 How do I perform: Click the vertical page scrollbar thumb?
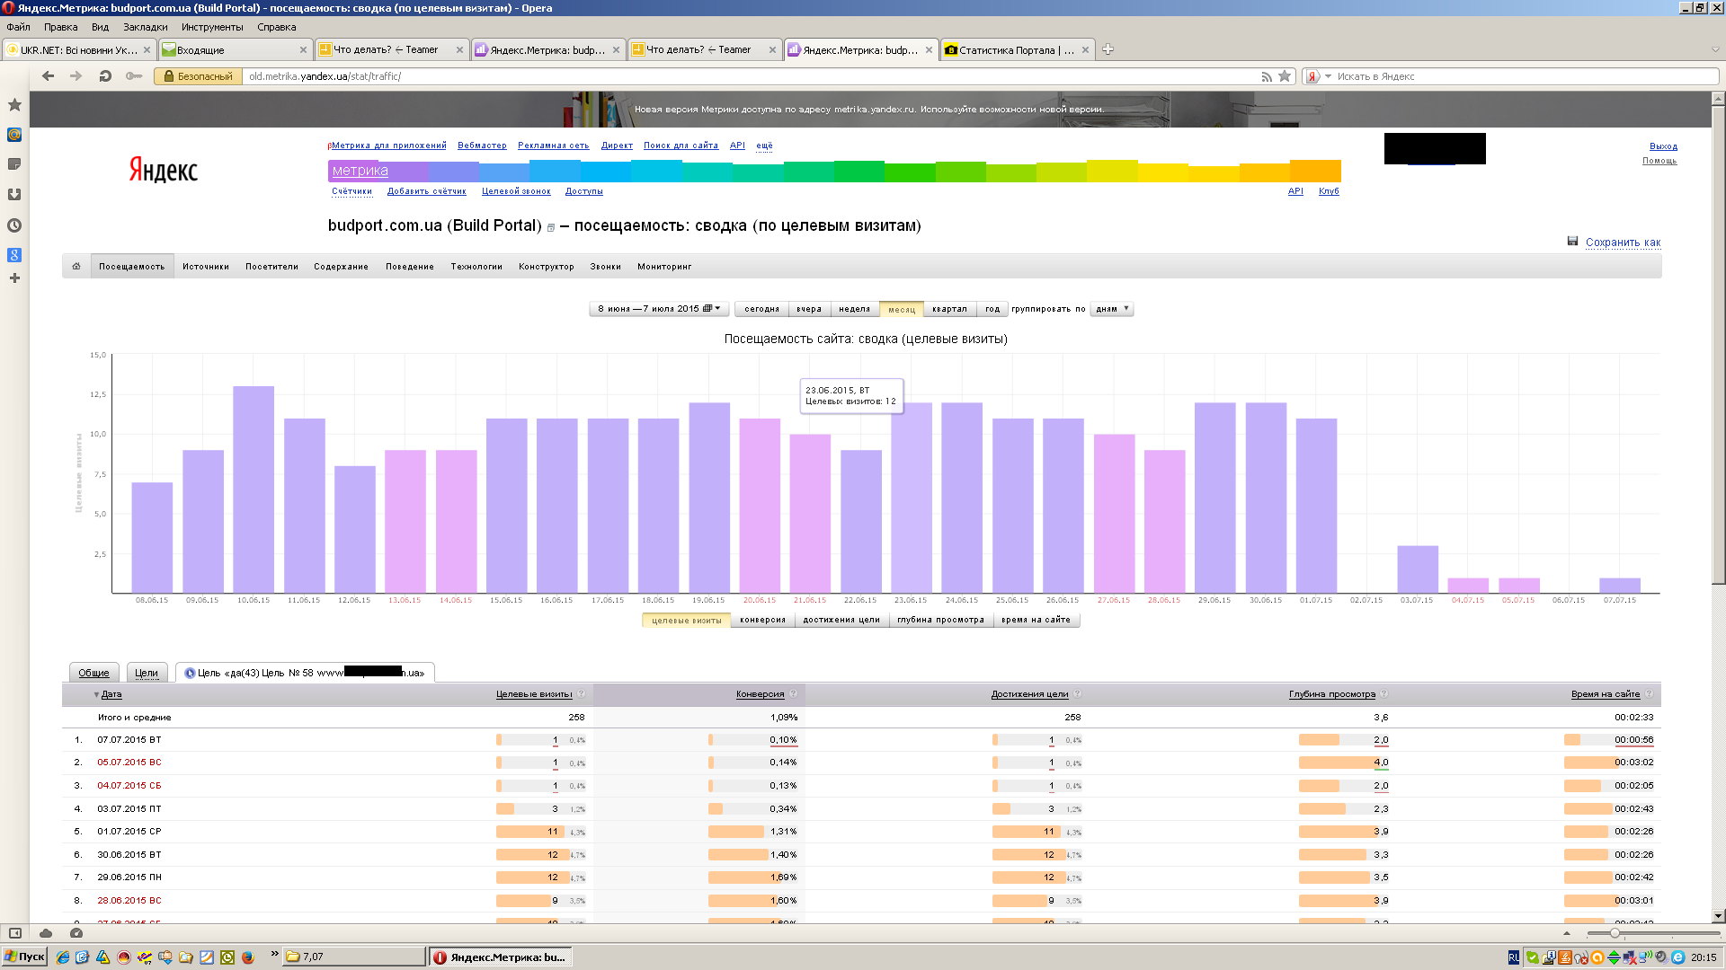(1719, 346)
